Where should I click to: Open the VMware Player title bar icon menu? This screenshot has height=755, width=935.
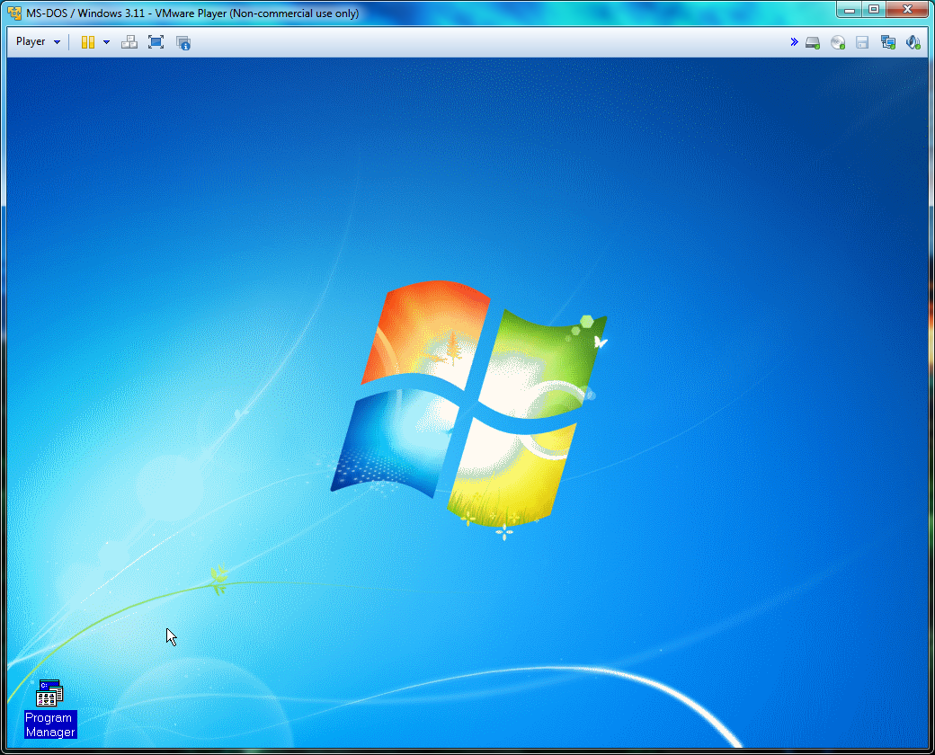point(15,13)
